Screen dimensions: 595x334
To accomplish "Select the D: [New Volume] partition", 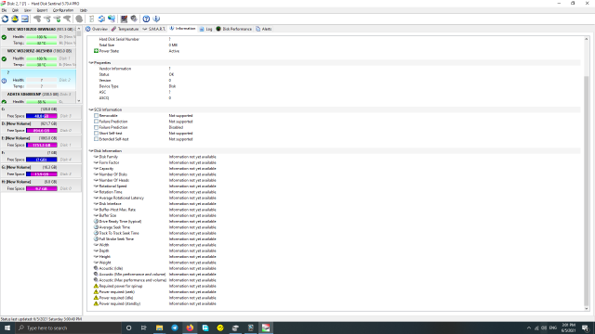I will point(41,127).
